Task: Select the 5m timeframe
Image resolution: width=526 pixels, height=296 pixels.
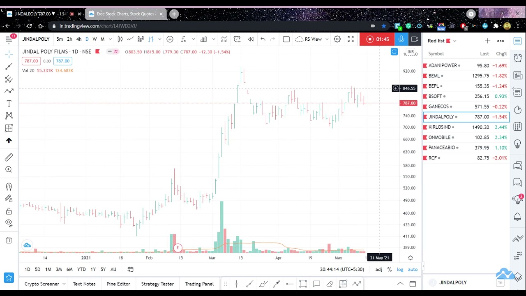Action: click(x=60, y=39)
